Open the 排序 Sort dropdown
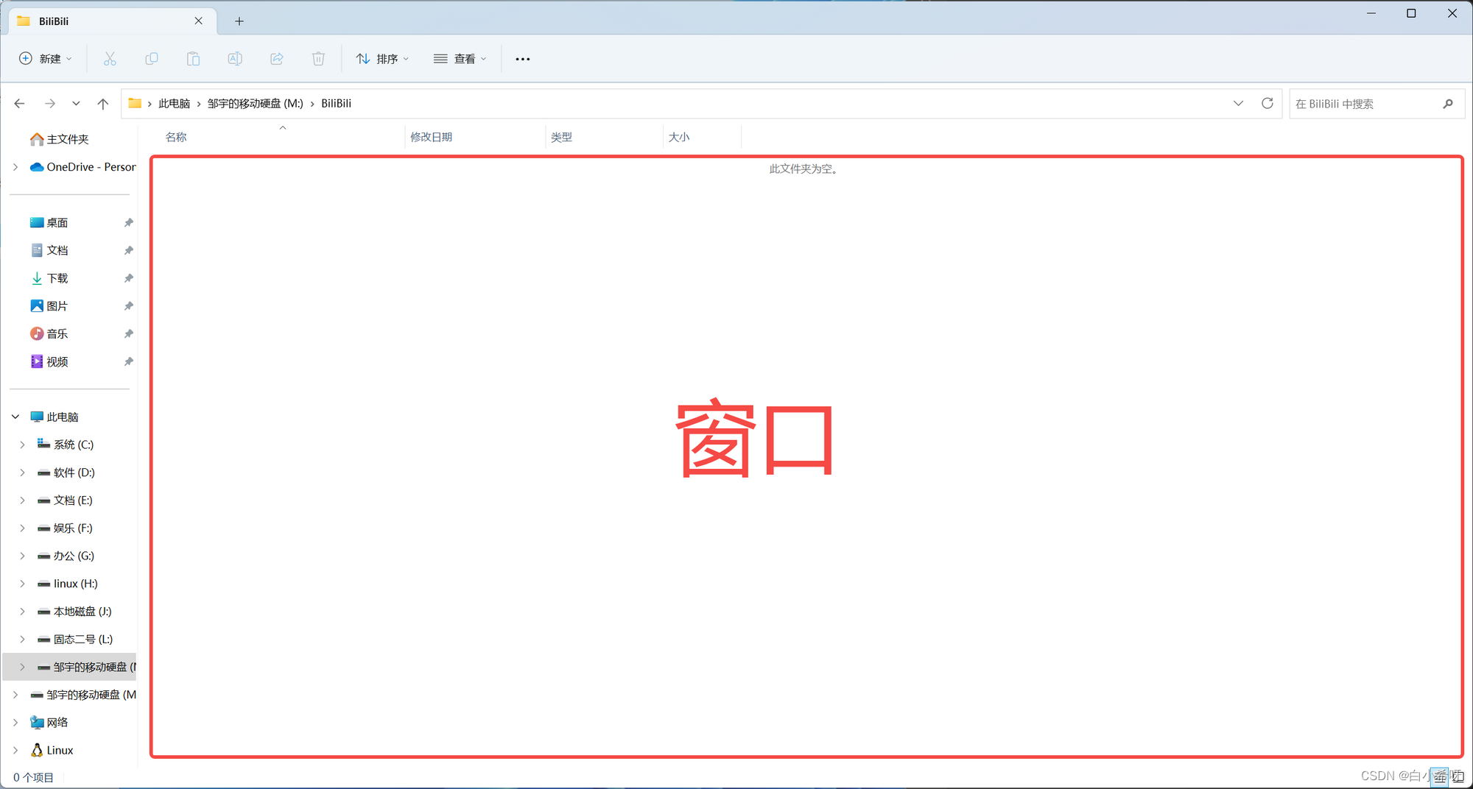 pyautogui.click(x=383, y=59)
